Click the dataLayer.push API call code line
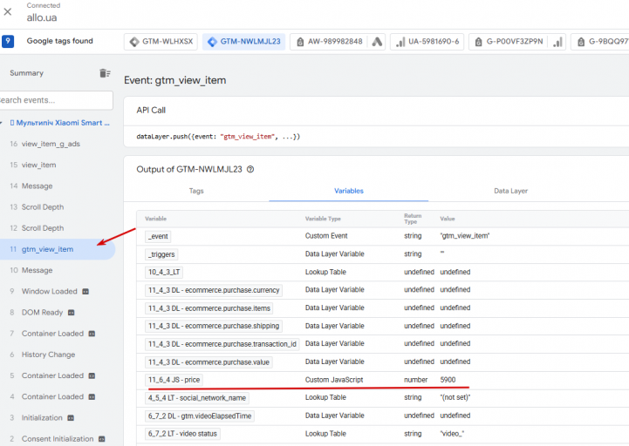Image resolution: width=629 pixels, height=446 pixels. (x=218, y=136)
